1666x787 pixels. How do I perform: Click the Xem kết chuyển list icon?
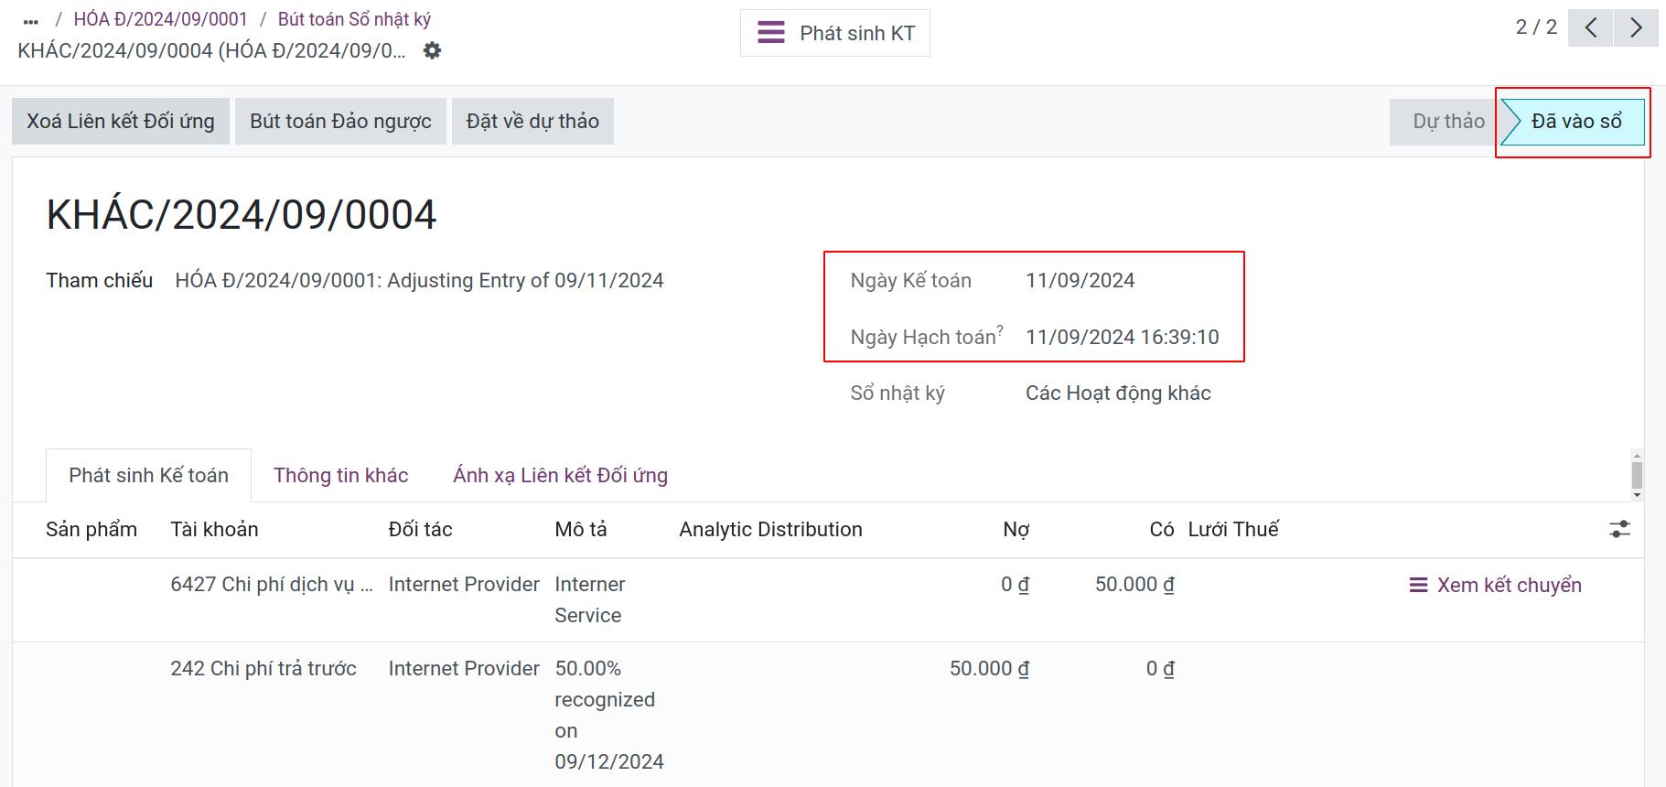tap(1418, 585)
